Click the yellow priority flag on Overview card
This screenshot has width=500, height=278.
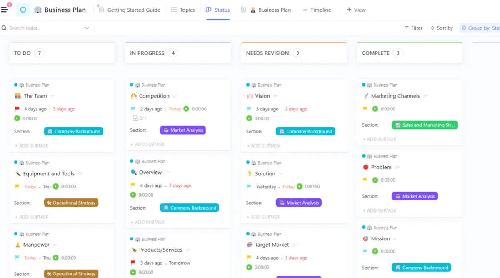coord(133,185)
